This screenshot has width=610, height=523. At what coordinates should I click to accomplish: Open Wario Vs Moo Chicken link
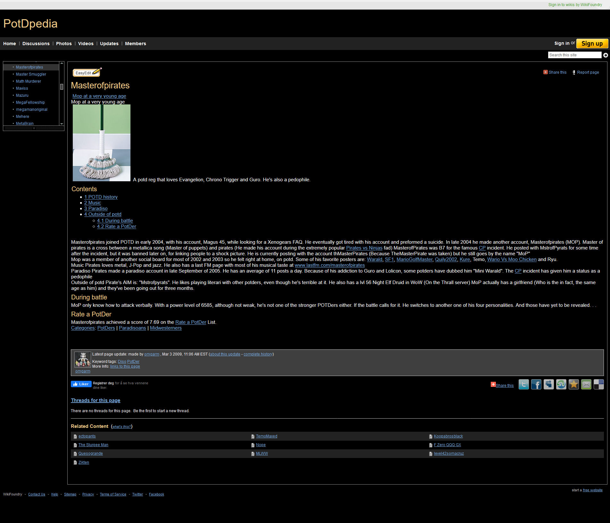[512, 259]
